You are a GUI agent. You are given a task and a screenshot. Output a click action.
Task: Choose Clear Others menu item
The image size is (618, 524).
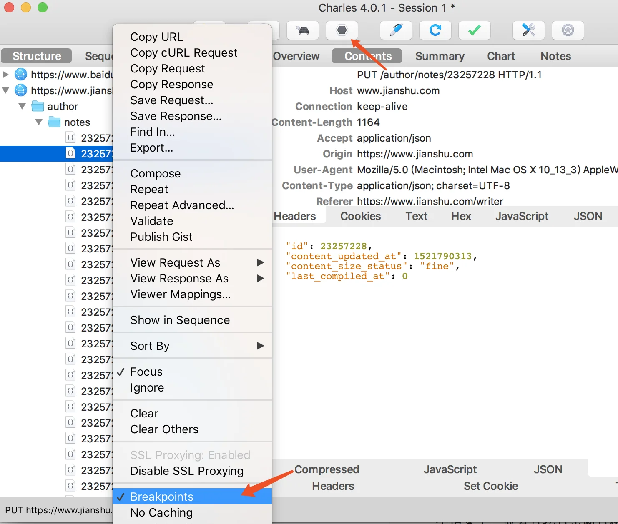tap(192, 429)
